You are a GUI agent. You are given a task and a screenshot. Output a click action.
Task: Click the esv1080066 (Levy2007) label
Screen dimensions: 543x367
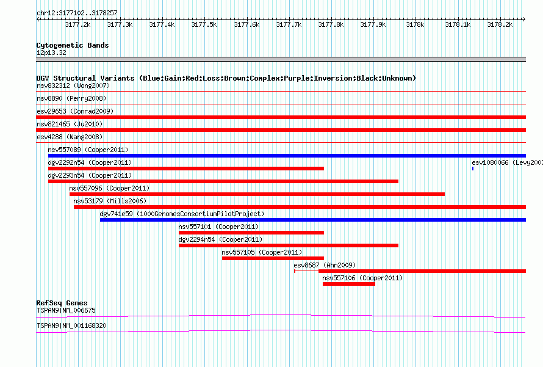508,162
